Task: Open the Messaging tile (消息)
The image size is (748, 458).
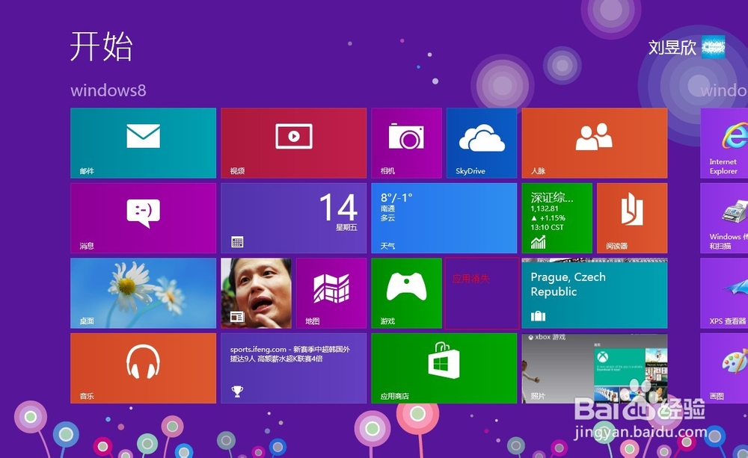Action: (143, 218)
